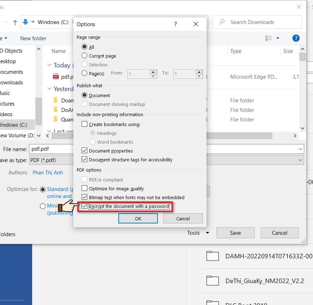313x305 pixels.
Task: Open the Save as type dropdown arrow
Action: 300,160
